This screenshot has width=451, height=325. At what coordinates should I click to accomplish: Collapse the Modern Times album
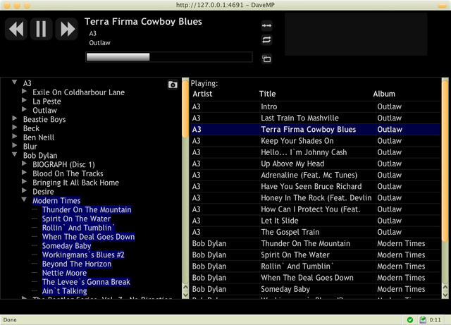(24, 200)
